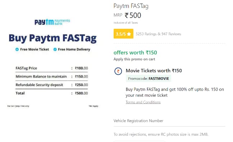Viewport: 233px width, 142px height.
Task: Click the Total ₹500.00 row
Action: 52,93
